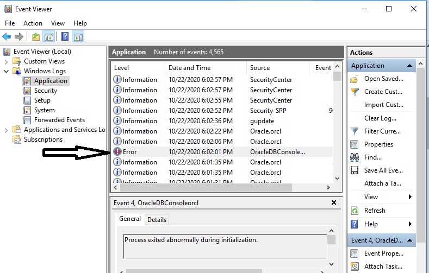Collapse the Application actions section
This screenshot has height=273, width=429.
click(411, 66)
